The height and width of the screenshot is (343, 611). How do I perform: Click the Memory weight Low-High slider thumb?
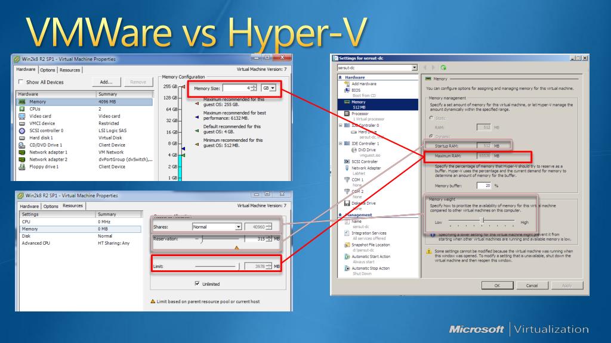click(482, 220)
